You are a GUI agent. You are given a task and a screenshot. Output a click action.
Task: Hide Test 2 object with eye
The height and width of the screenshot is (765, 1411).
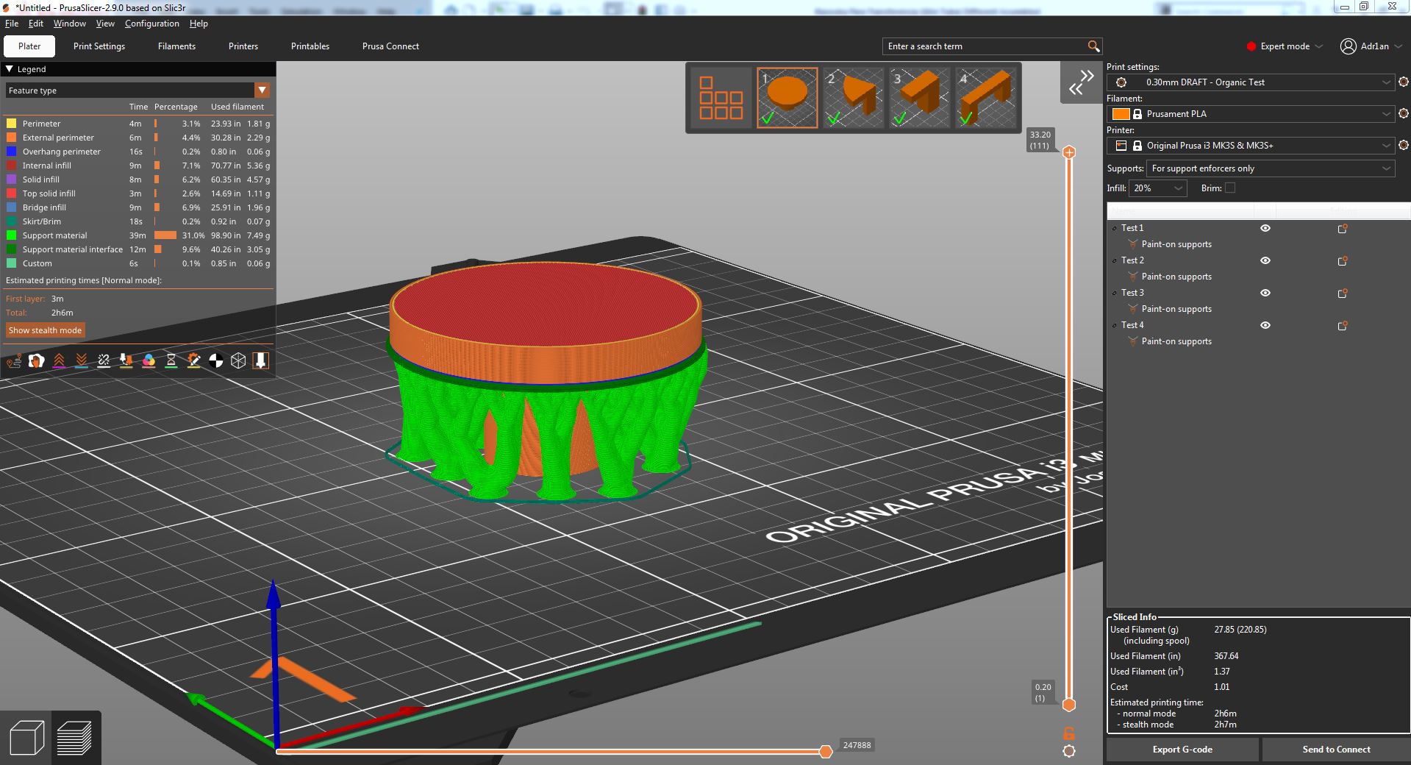[x=1265, y=260]
